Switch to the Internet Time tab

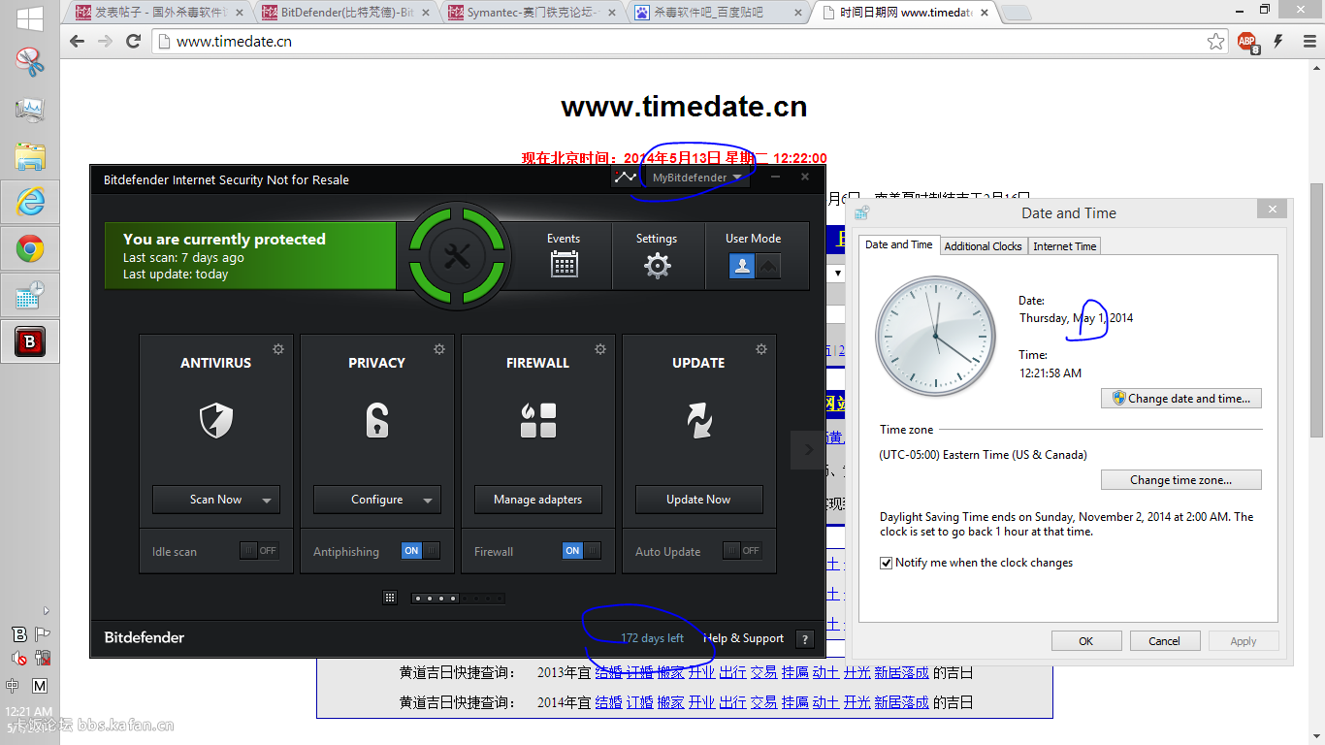pos(1064,246)
